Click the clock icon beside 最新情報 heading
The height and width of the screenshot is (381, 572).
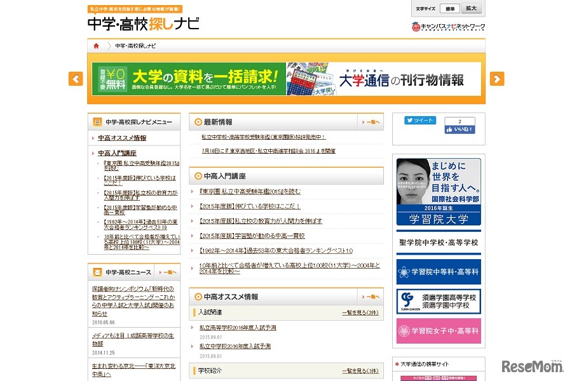[x=197, y=121]
